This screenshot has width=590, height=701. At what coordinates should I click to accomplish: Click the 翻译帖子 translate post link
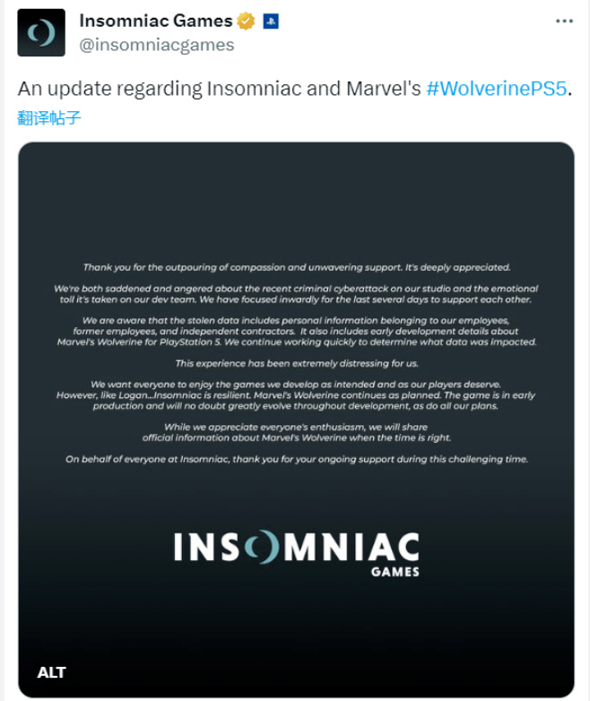click(49, 117)
